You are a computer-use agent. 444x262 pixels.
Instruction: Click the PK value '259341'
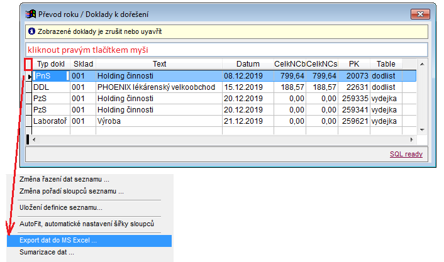point(355,110)
